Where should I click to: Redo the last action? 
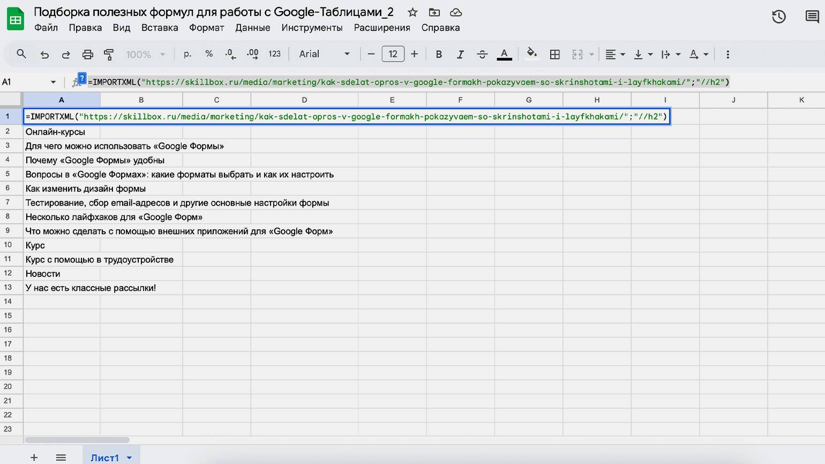(x=66, y=54)
